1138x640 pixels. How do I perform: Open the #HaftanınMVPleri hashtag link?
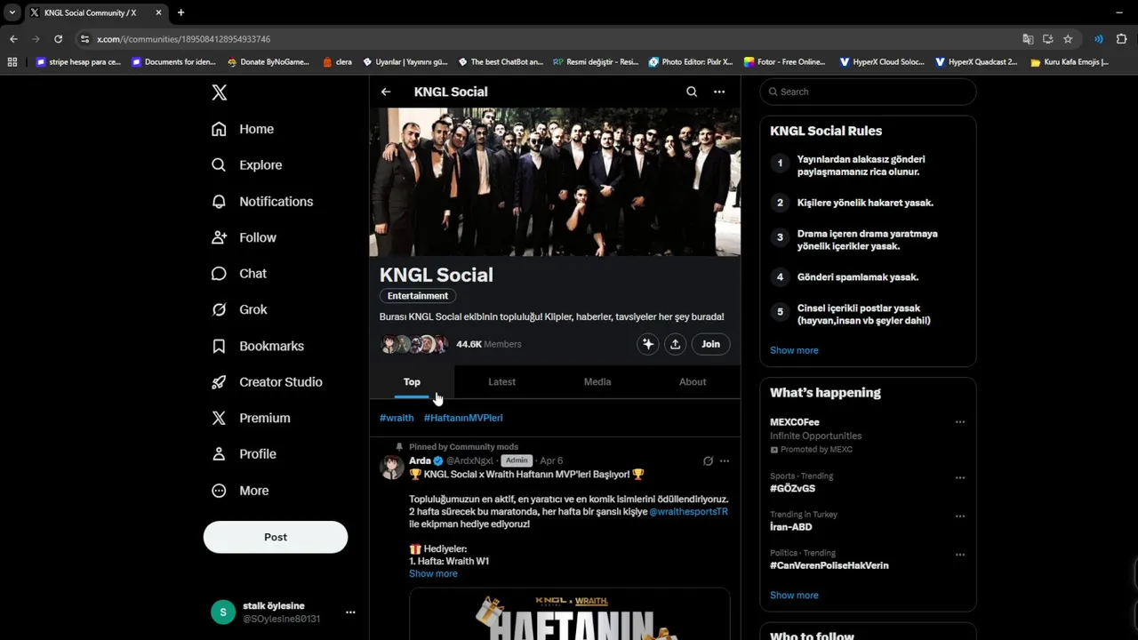click(463, 418)
